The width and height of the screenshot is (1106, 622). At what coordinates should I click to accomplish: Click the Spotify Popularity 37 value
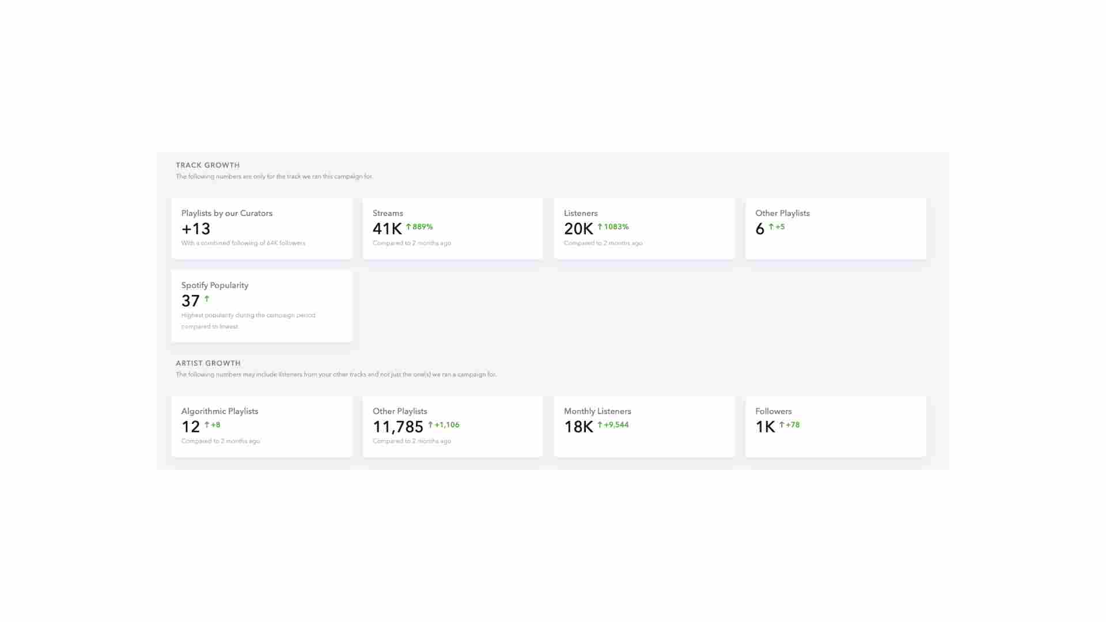[x=191, y=301]
